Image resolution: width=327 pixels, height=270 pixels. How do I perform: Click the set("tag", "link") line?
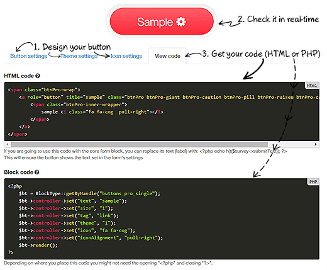coord(69,216)
